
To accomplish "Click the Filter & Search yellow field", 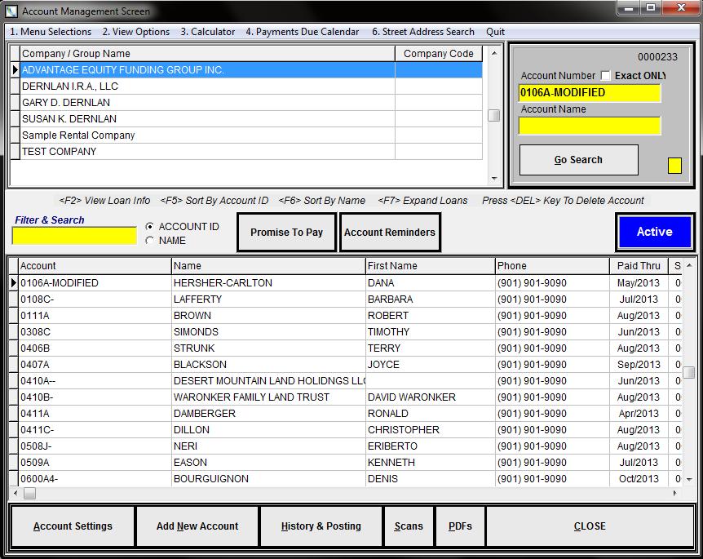I will [74, 236].
